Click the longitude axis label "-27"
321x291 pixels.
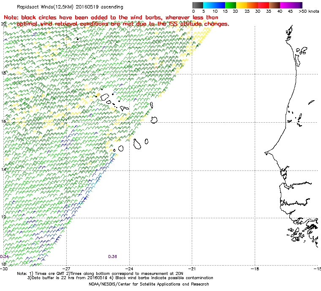pyautogui.click(x=66, y=269)
